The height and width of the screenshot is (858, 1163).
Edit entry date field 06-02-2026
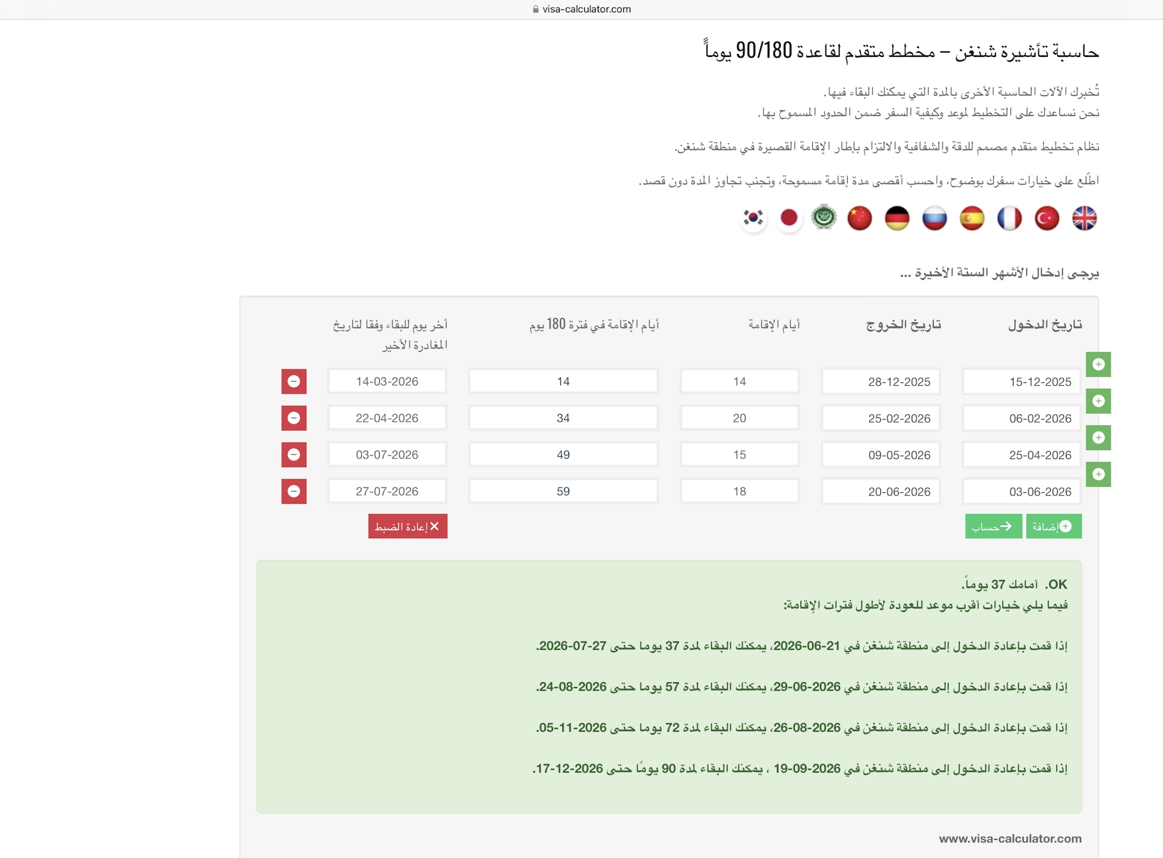click(x=1022, y=418)
